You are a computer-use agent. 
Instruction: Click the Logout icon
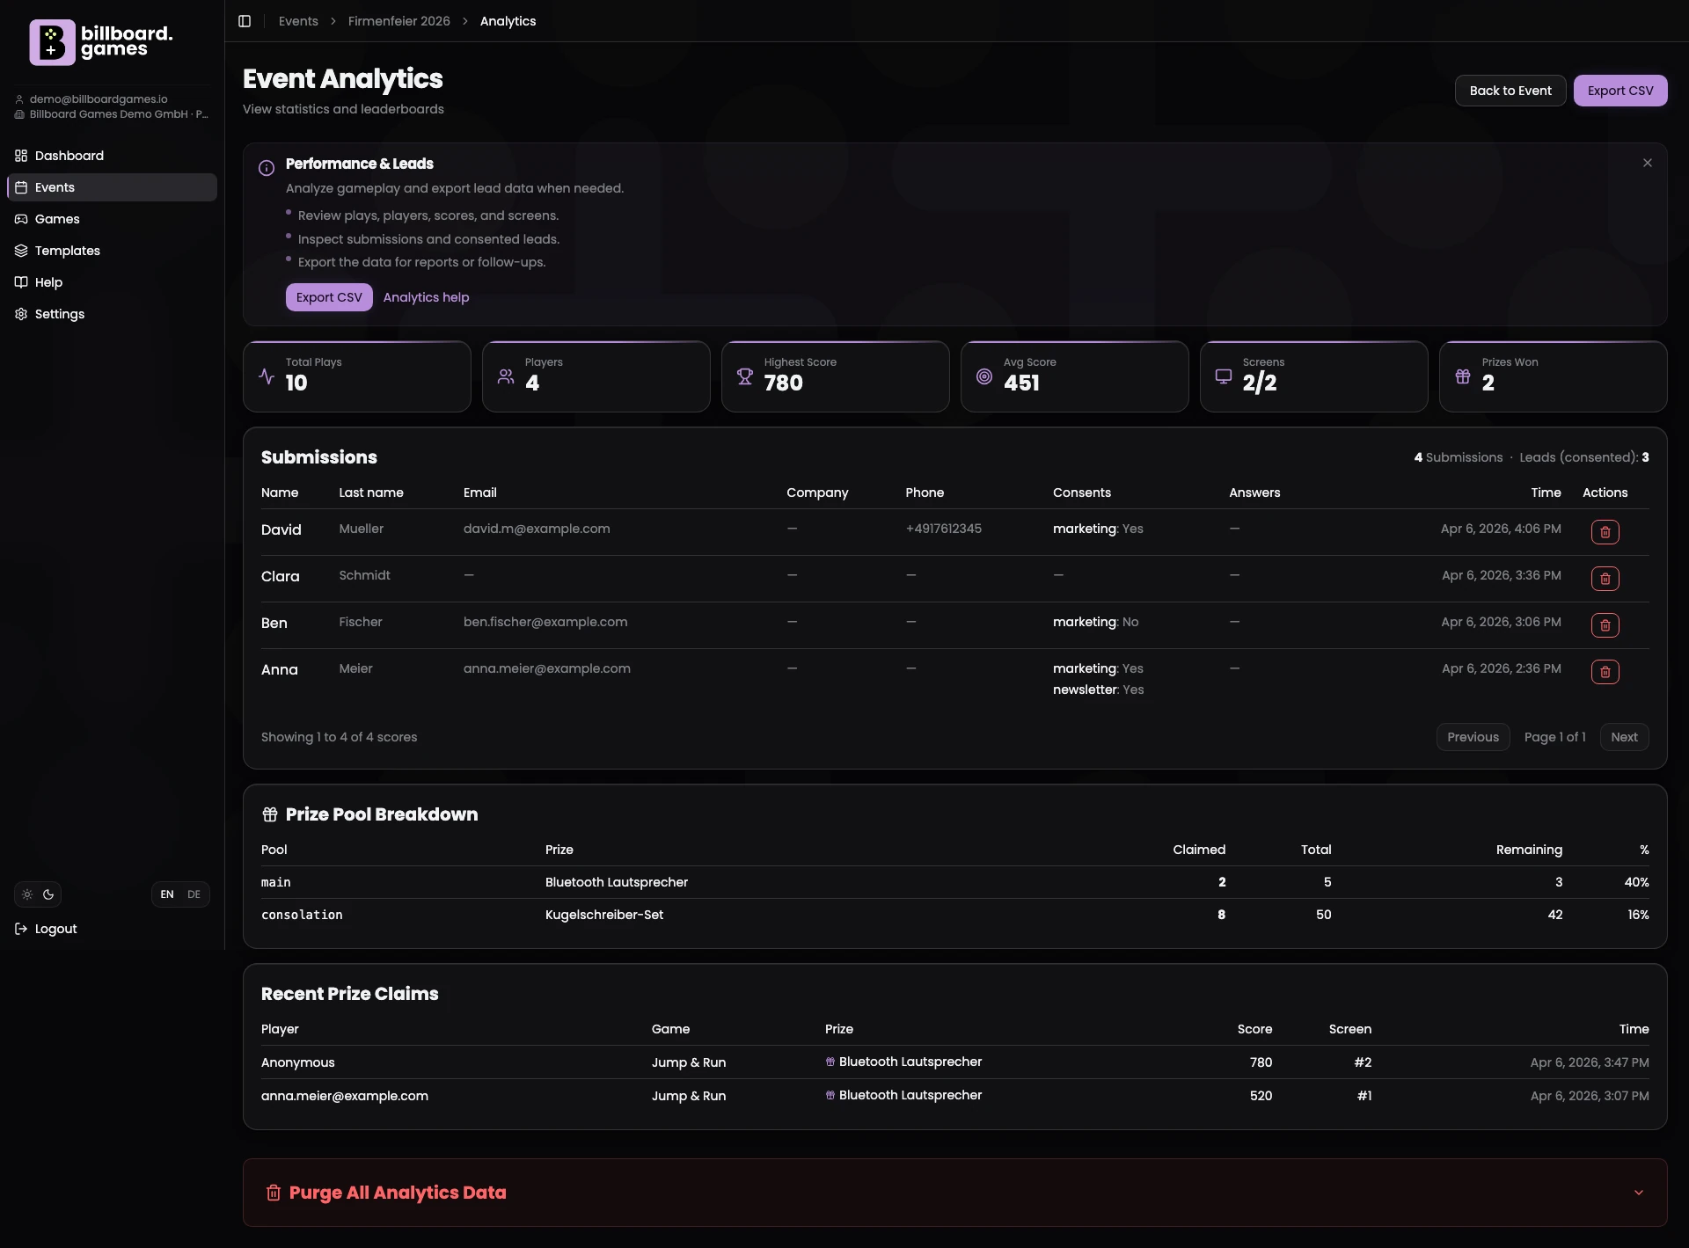(21, 928)
